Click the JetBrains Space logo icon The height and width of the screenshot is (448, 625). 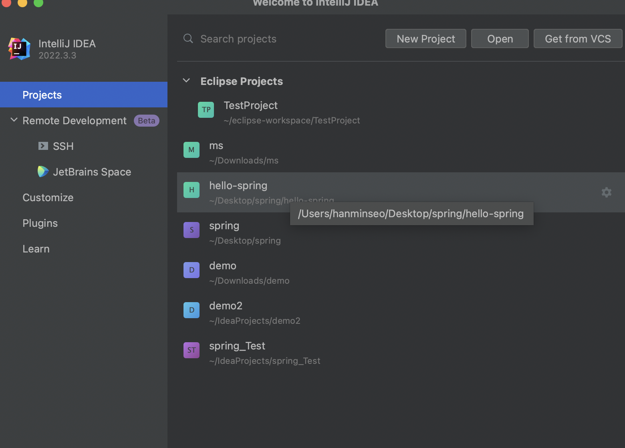pyautogui.click(x=43, y=172)
